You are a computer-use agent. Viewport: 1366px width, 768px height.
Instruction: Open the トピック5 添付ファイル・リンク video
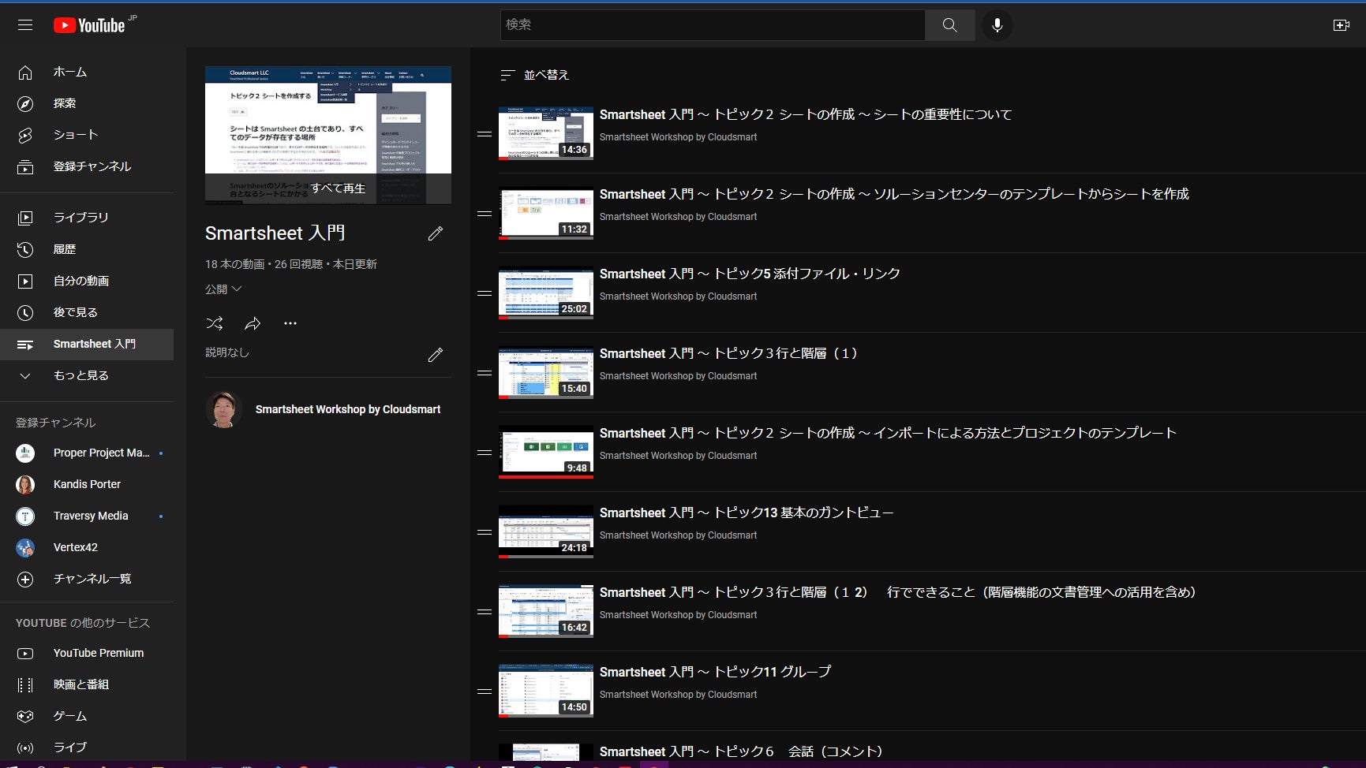point(750,274)
